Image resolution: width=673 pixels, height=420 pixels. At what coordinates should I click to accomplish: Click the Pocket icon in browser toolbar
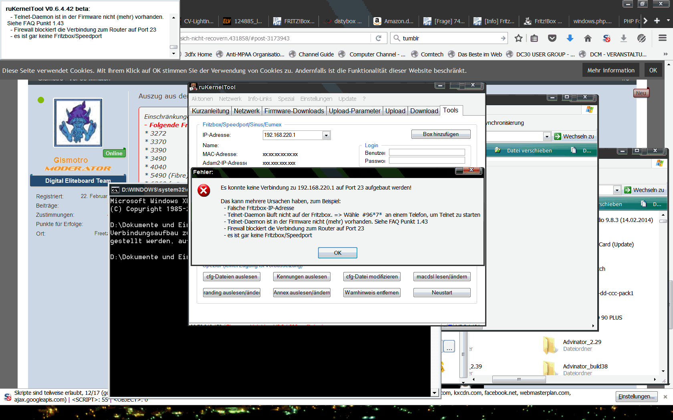click(x=552, y=38)
